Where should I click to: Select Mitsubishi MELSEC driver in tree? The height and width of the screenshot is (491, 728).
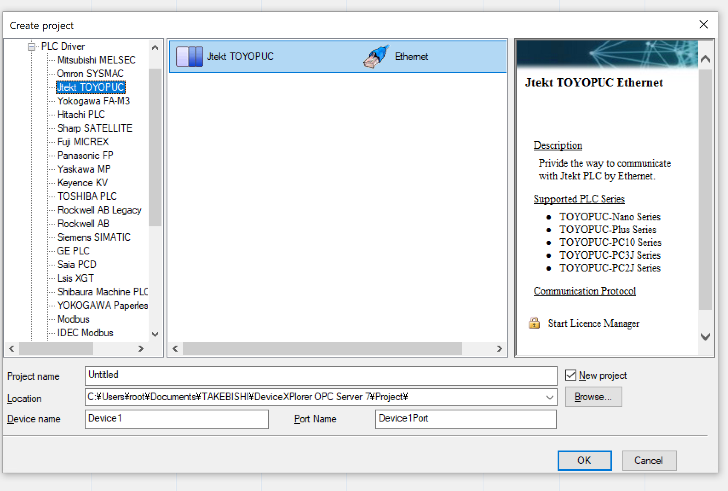(x=96, y=60)
